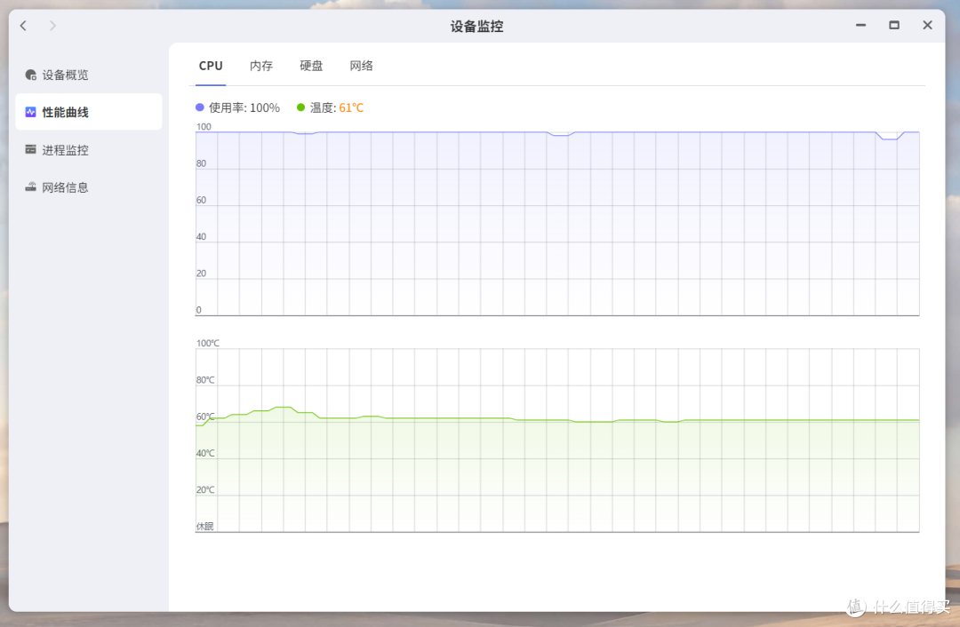This screenshot has width=960, height=627.
Task: Click the 性能曲线 waveform icon
Action: [x=30, y=112]
